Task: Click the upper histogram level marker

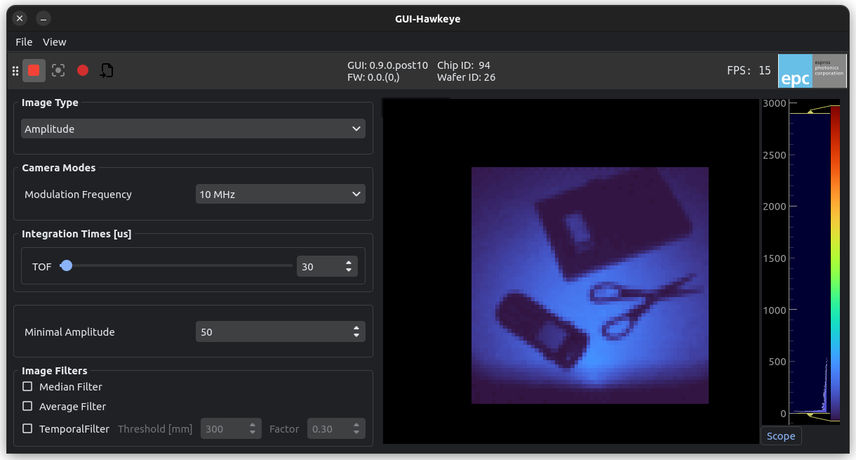Action: click(x=811, y=111)
